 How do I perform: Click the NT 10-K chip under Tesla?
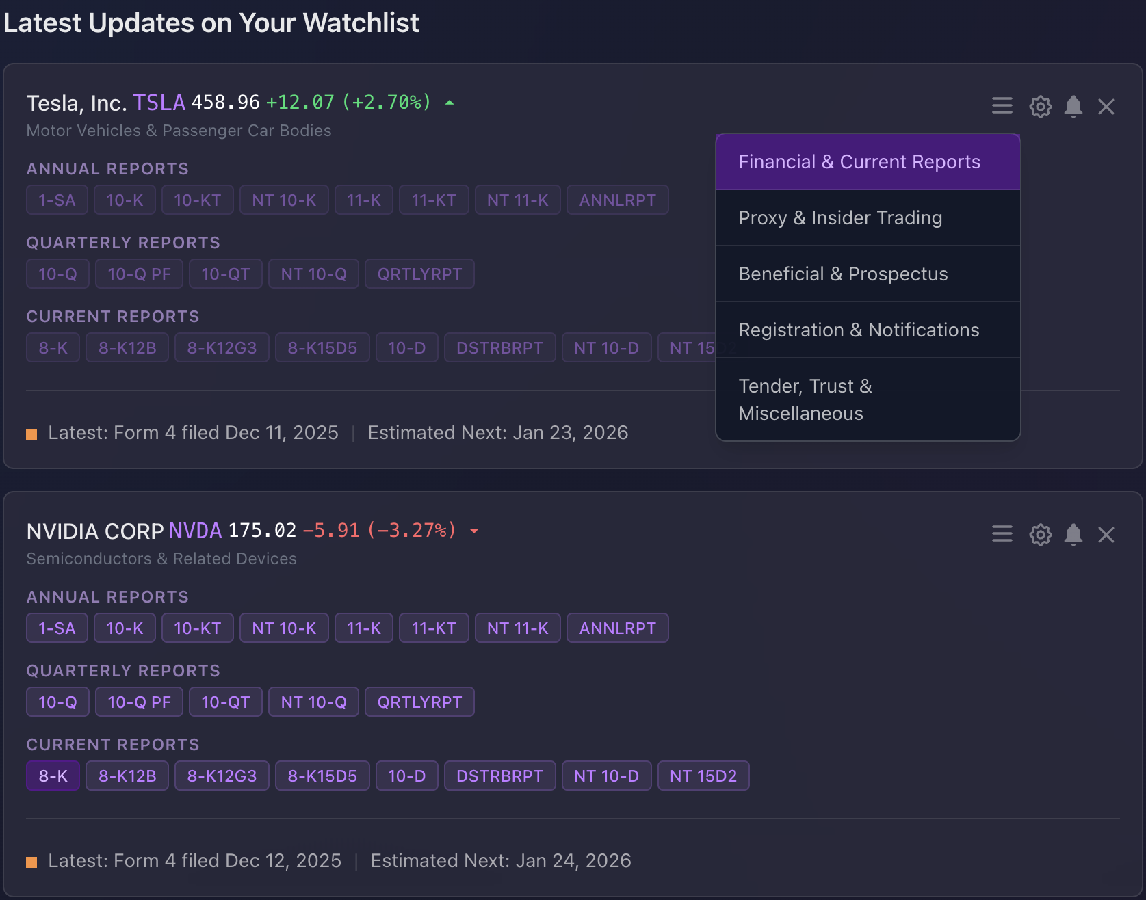point(284,200)
